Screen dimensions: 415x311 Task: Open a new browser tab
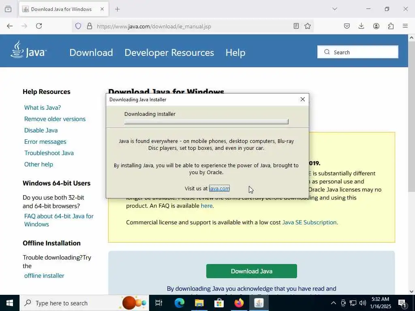tap(118, 9)
